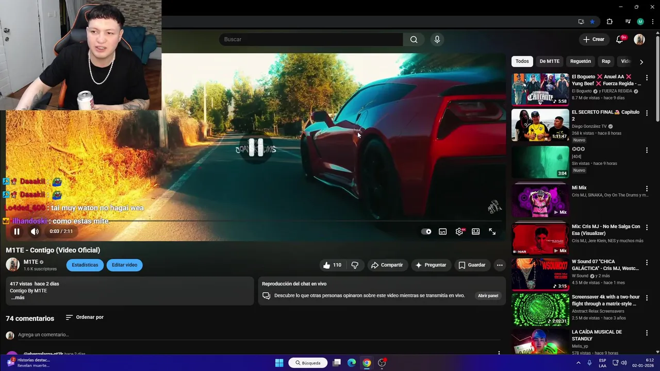Screen dimensions: 660x371
Task: Open Chrome extensions puzzle icon
Action: [x=609, y=22]
